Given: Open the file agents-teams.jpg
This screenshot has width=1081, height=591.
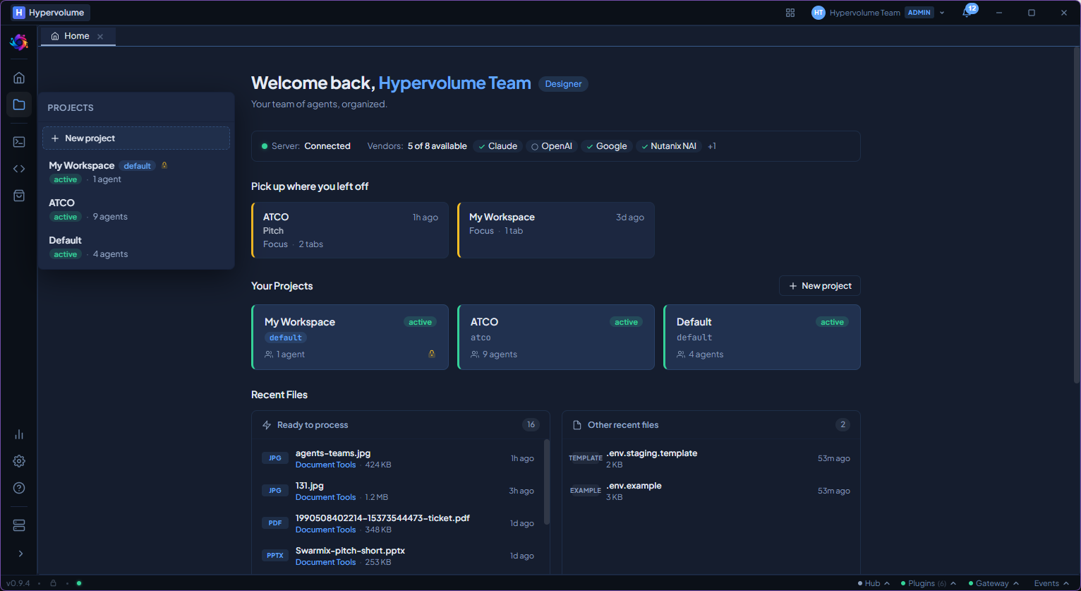Looking at the screenshot, I should pos(333,453).
